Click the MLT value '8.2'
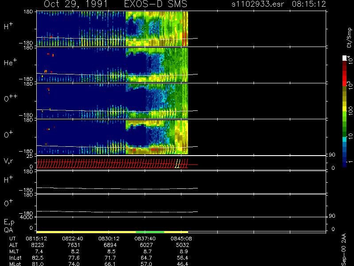354x266 pixels. click(75, 251)
